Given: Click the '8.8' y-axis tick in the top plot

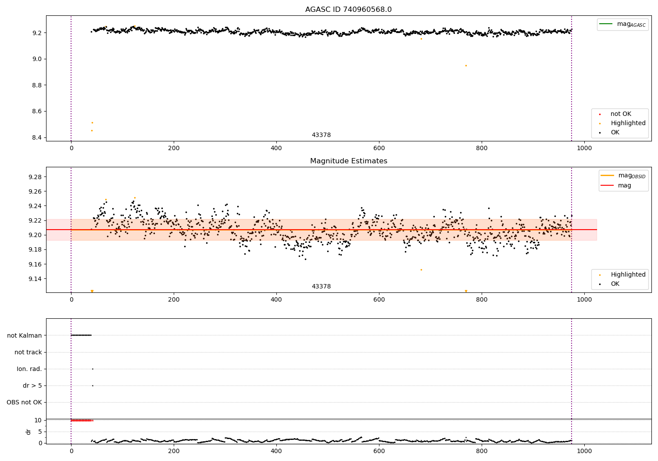Looking at the screenshot, I should (37, 85).
